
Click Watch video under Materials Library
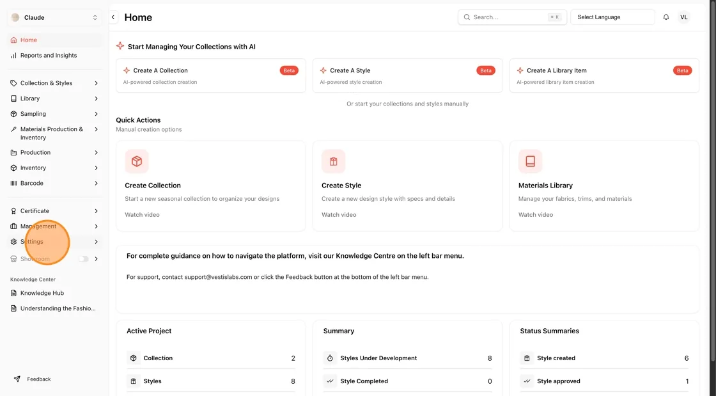(x=536, y=215)
